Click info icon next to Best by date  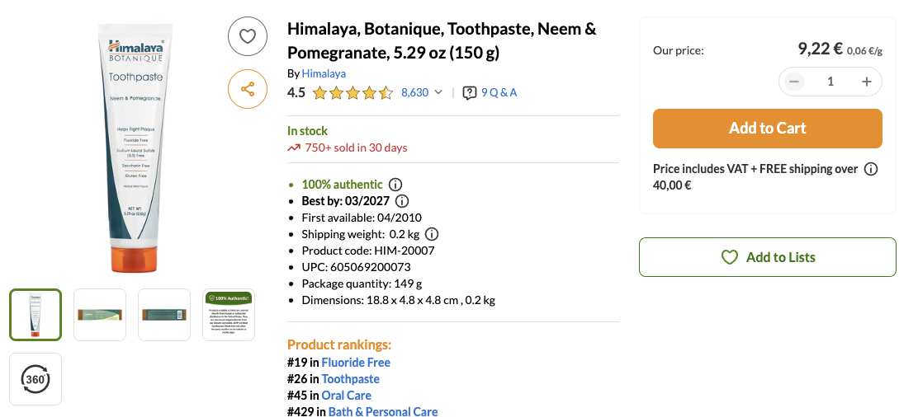[x=402, y=201]
